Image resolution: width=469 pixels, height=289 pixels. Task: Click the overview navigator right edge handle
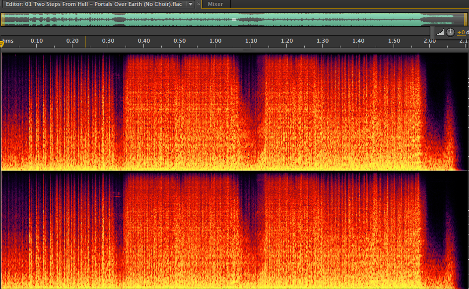(x=466, y=20)
